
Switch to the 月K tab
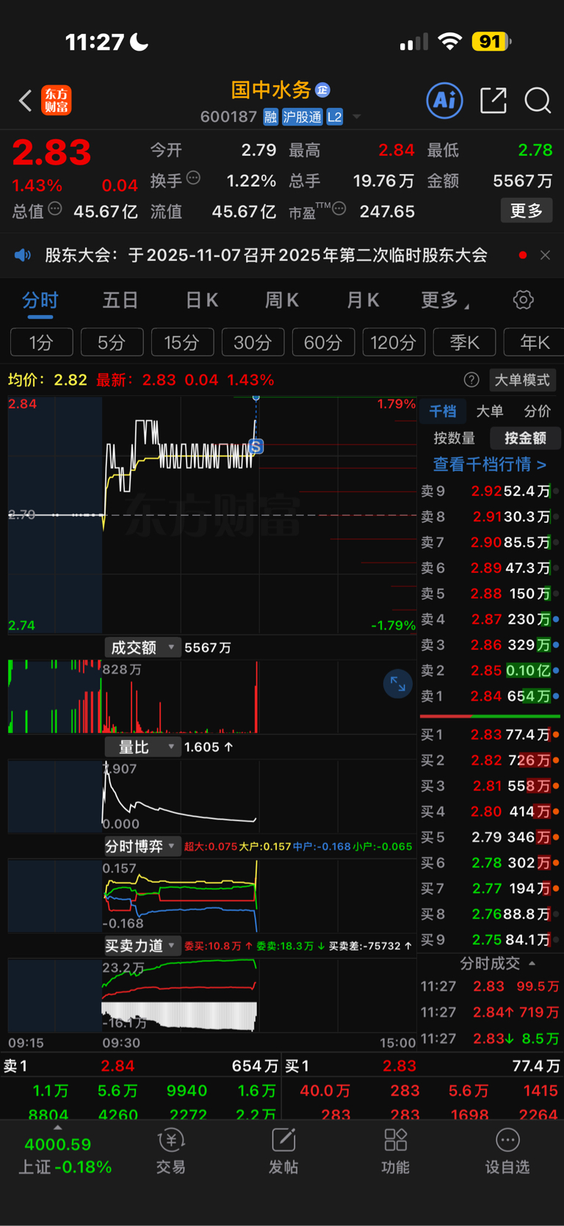(x=363, y=300)
